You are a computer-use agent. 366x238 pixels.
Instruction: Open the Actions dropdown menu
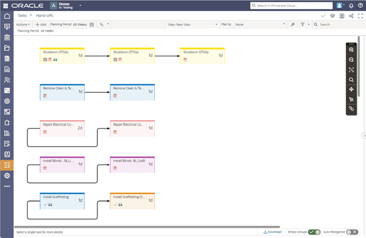pyautogui.click(x=23, y=25)
